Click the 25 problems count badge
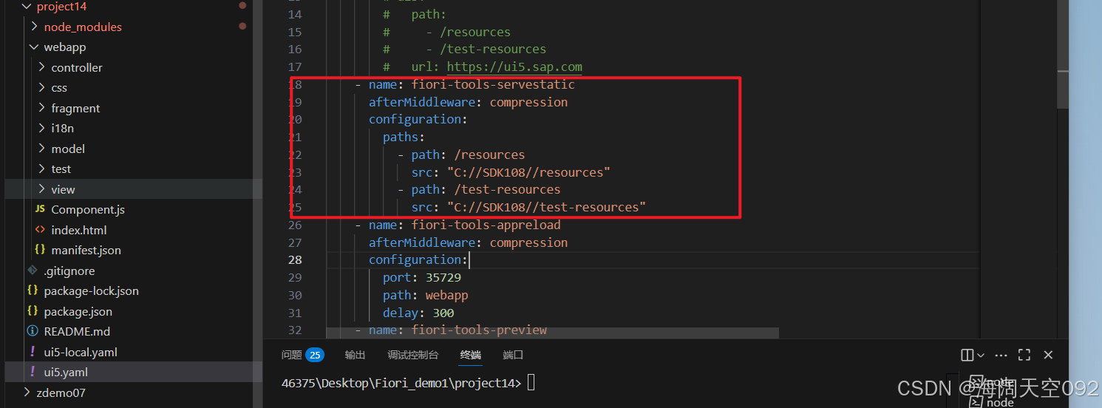 315,355
